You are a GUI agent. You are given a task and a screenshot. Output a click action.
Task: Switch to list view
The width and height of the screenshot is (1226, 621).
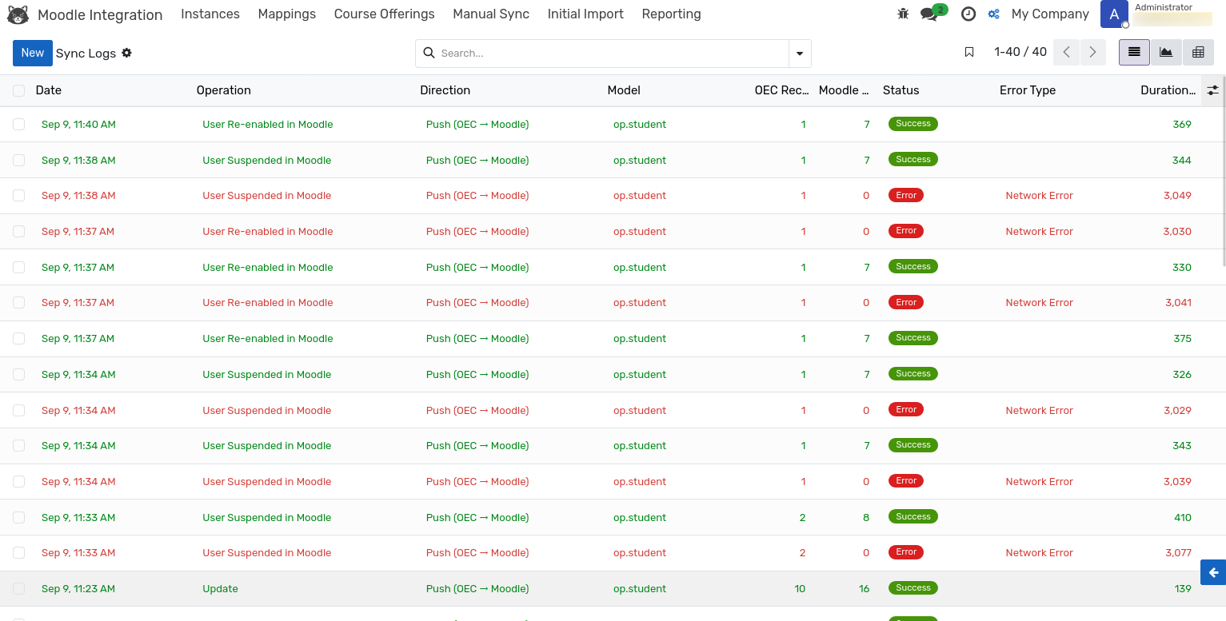click(x=1134, y=52)
